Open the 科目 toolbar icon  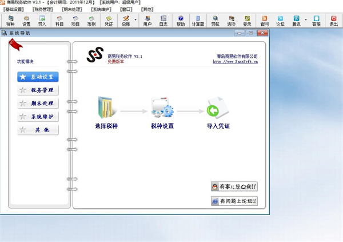point(59,21)
